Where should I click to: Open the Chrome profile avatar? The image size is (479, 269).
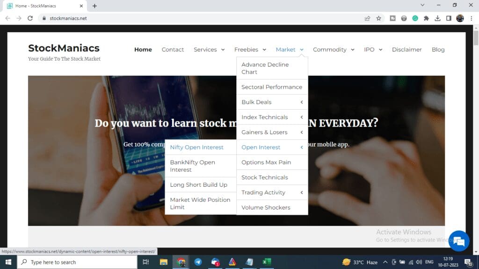pyautogui.click(x=460, y=18)
